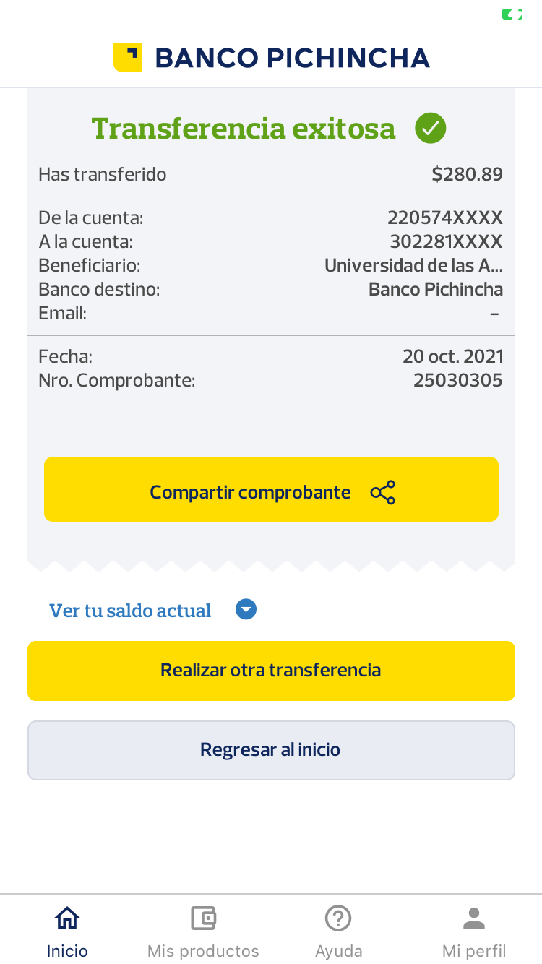Expand balance with the blue dropdown arrow
Image resolution: width=542 pixels, height=964 pixels.
point(246,610)
